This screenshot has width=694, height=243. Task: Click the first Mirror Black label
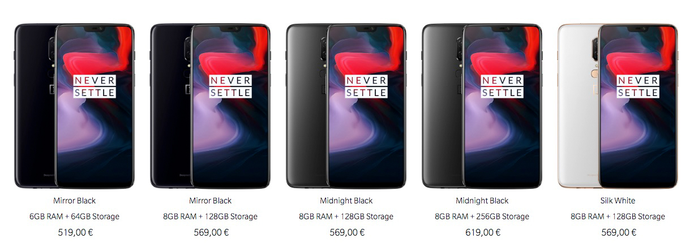pyautogui.click(x=75, y=201)
